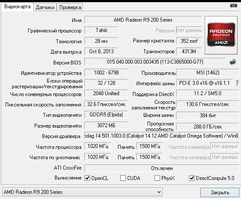This screenshot has width=241, height=199.
Task: Click the ATI CrossFire Отключен field
Action: (162, 168)
